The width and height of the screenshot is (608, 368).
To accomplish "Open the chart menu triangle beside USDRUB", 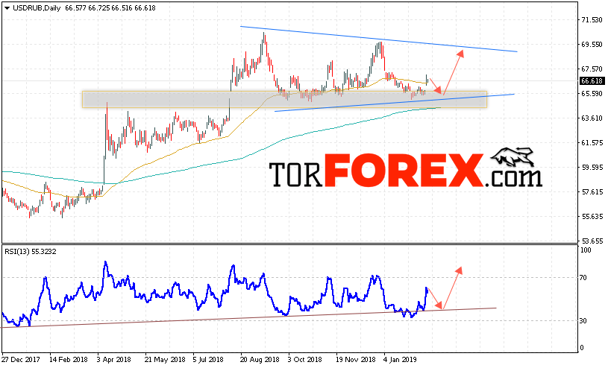I will (x=7, y=8).
